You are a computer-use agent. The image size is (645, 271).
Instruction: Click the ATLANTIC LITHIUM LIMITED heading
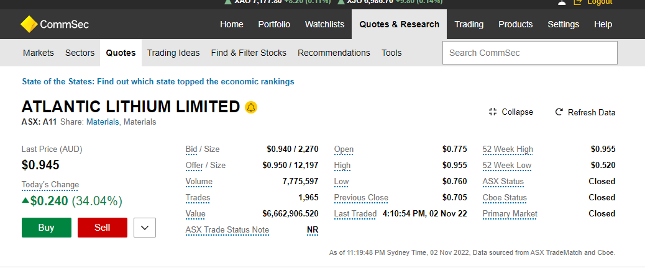pyautogui.click(x=131, y=107)
